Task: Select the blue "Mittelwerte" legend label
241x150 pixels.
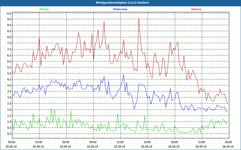Action: click(x=120, y=9)
